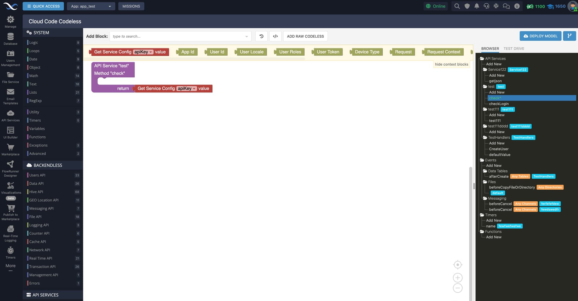
Task: Click the Add Raw Codeless button
Action: pos(305,36)
